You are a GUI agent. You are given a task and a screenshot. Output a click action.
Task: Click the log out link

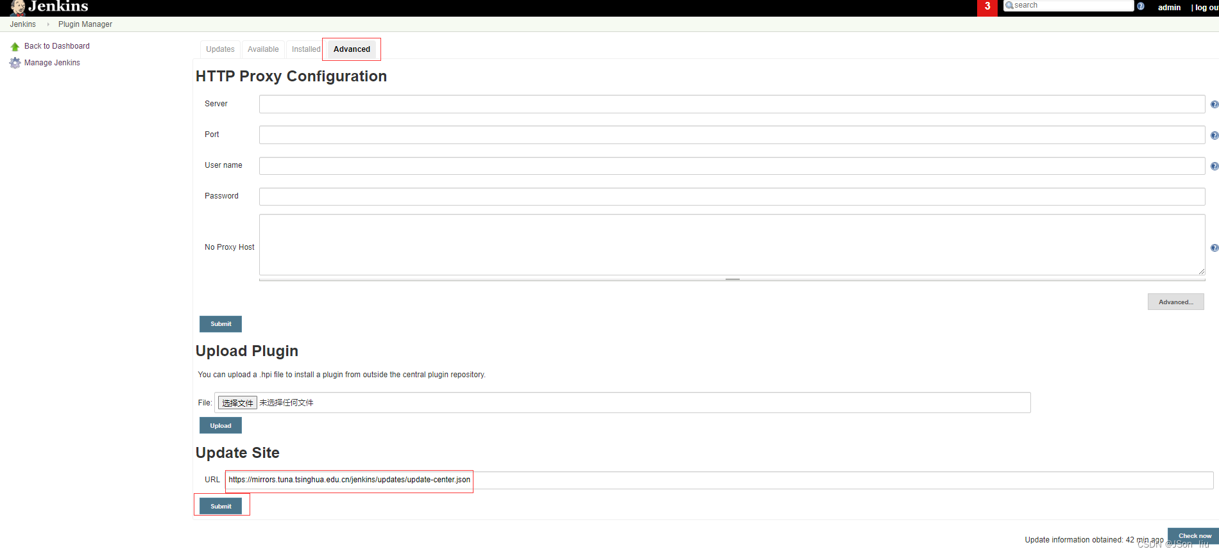[1206, 8]
